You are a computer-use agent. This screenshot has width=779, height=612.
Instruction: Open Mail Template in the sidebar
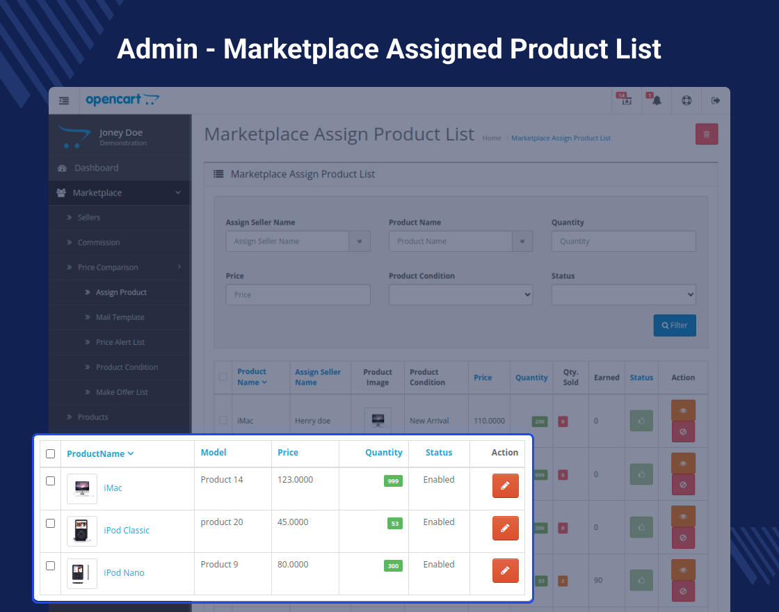click(119, 317)
